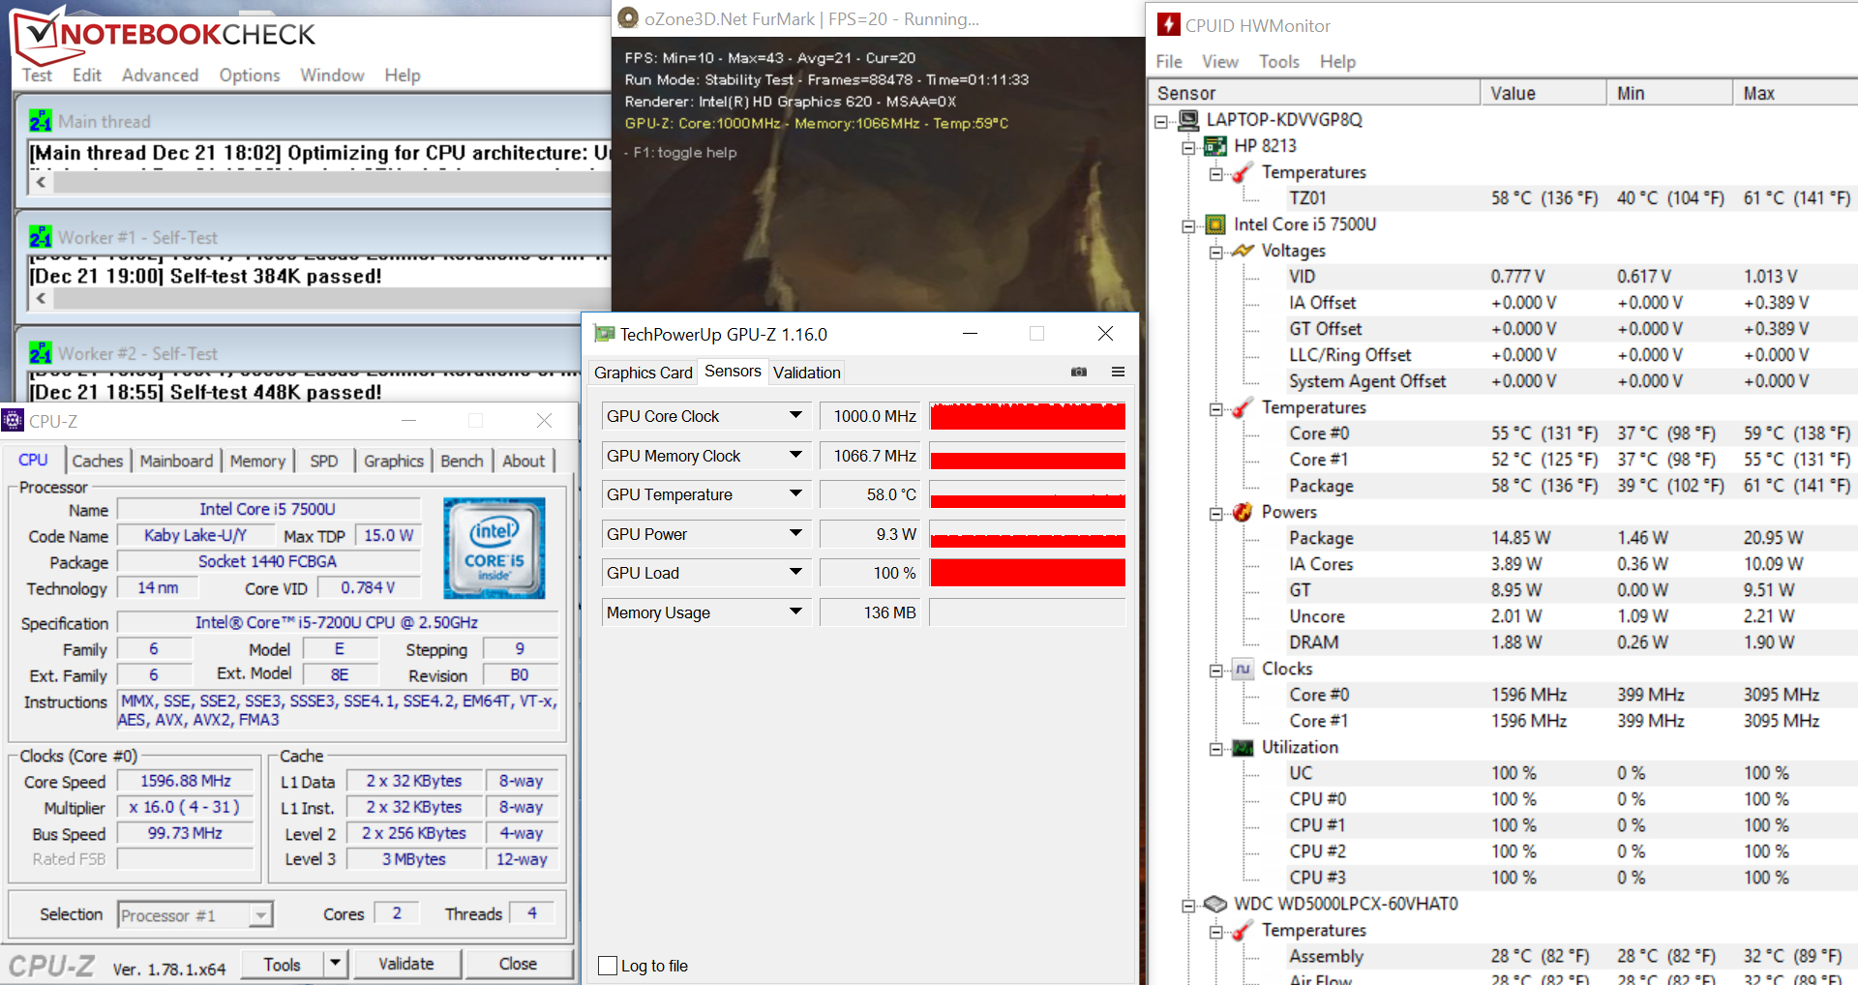Screen dimensions: 1858x985
Task: Click the HWMonitor Sensor column header
Action: [x=1314, y=93]
